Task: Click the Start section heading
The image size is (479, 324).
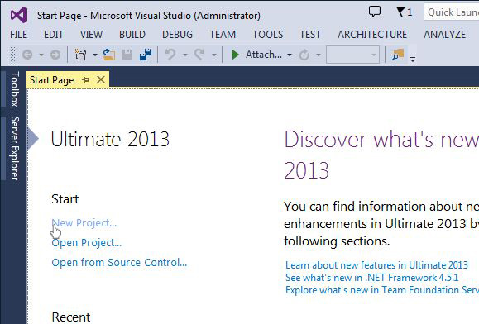Action: [x=65, y=199]
